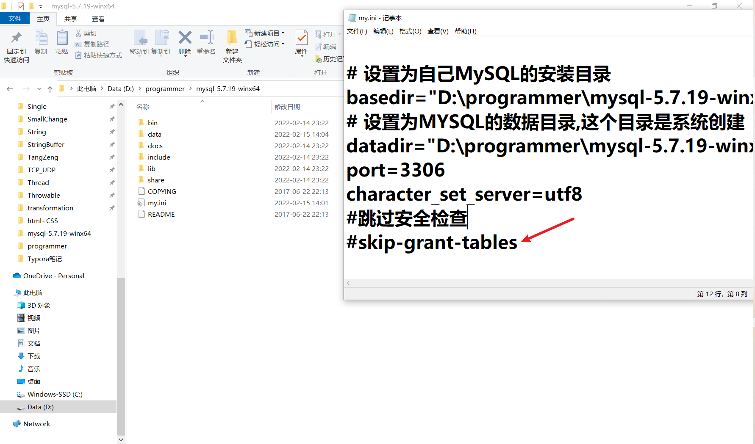Sort by Date modified (修改日期) header
The height and width of the screenshot is (444, 755).
click(287, 107)
